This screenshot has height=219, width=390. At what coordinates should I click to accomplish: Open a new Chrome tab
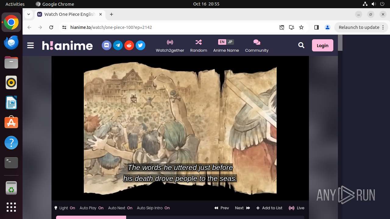(112, 14)
